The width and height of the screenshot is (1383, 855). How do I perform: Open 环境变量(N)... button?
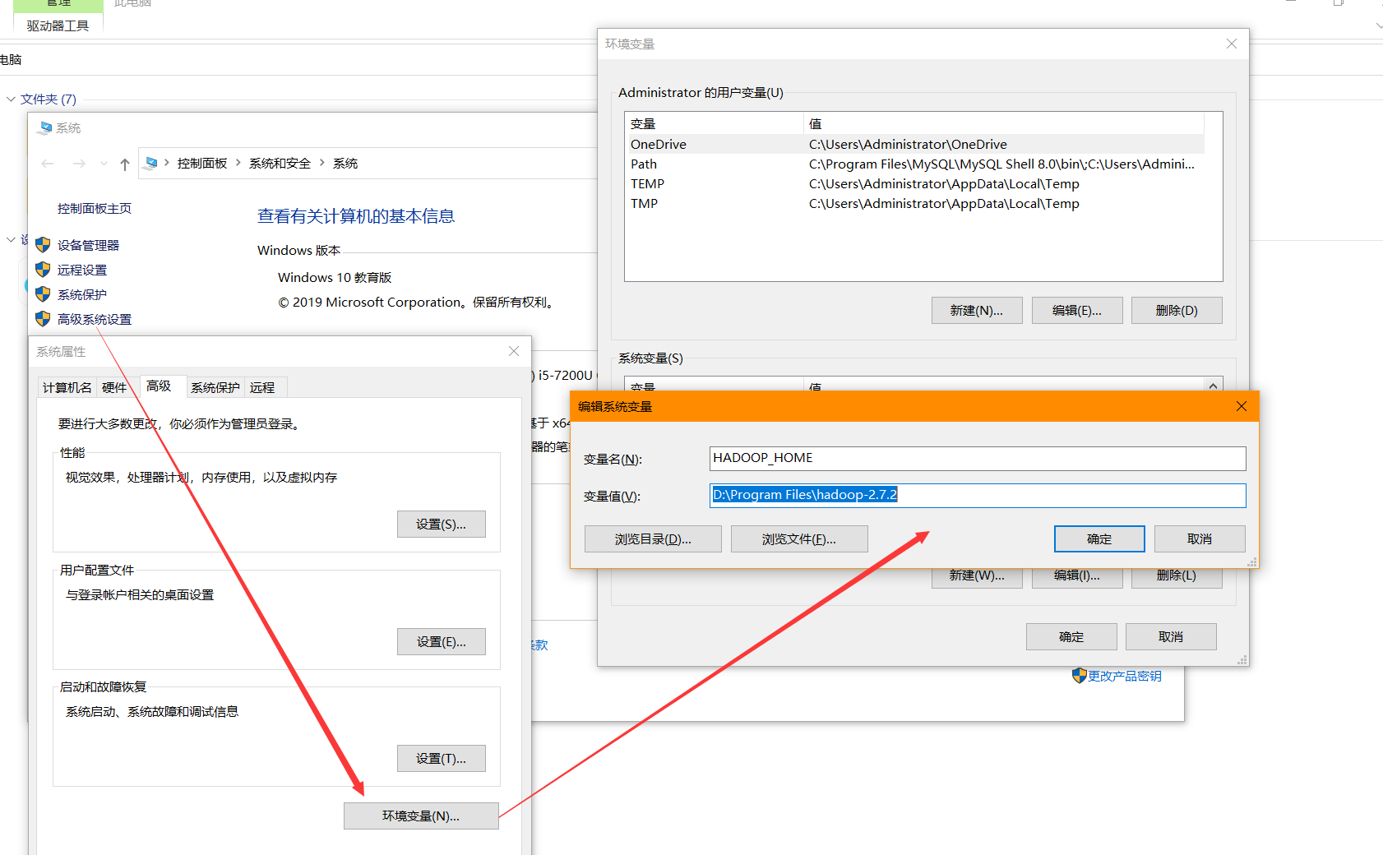click(x=421, y=816)
